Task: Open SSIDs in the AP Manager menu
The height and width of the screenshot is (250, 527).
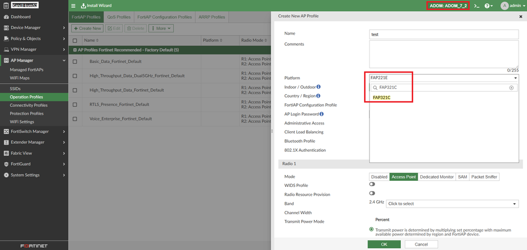Action: 15,89
